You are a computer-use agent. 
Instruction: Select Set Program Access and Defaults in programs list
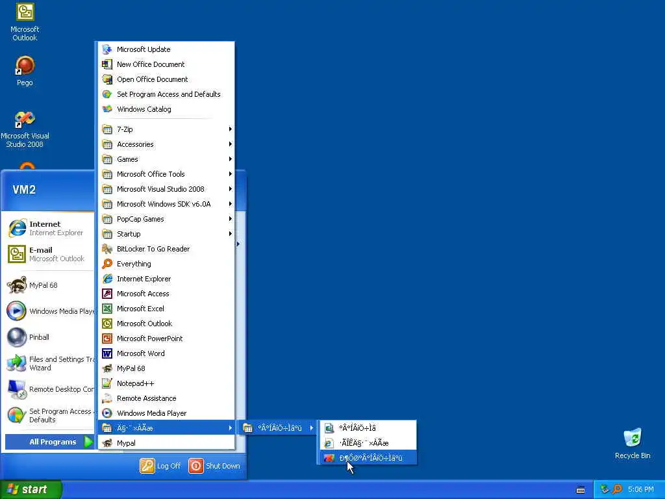pyautogui.click(x=166, y=94)
